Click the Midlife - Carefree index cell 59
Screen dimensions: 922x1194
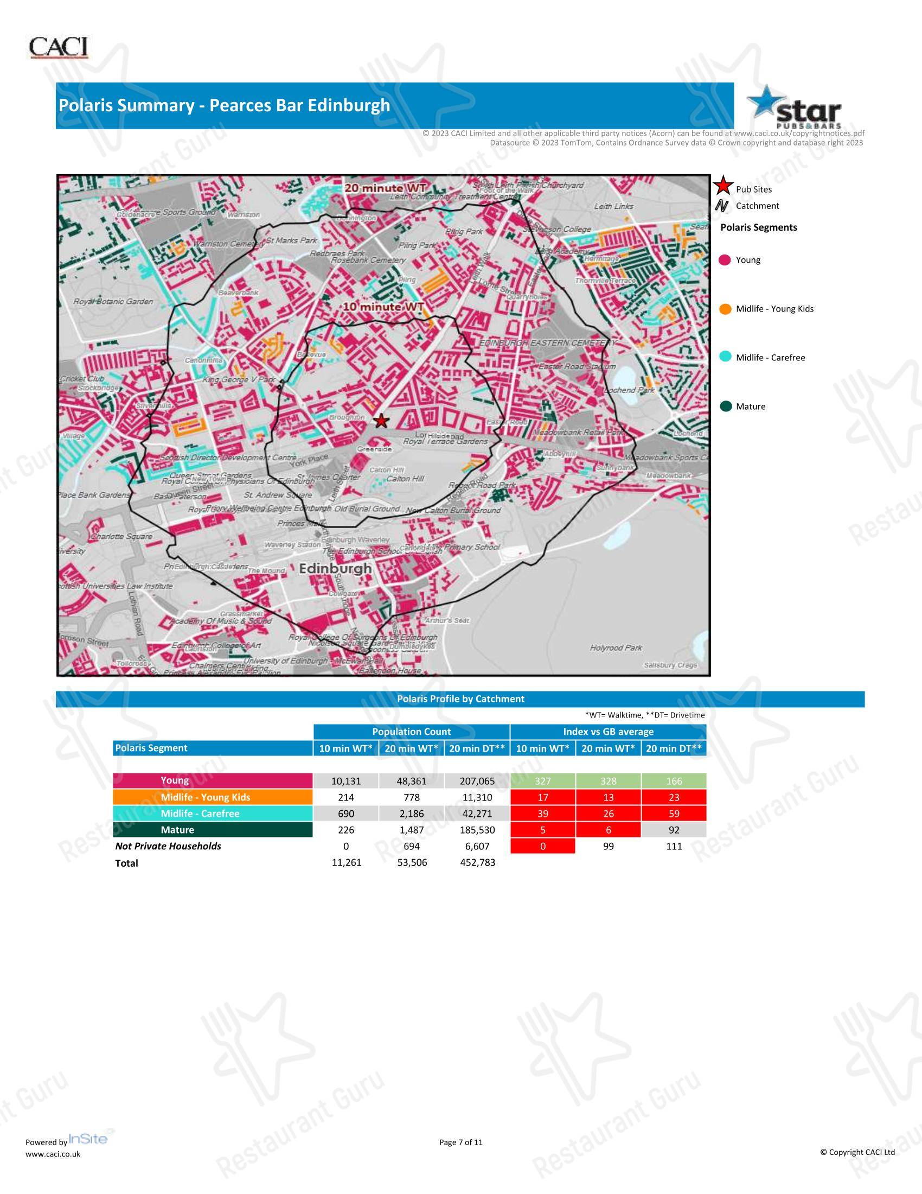(x=674, y=814)
